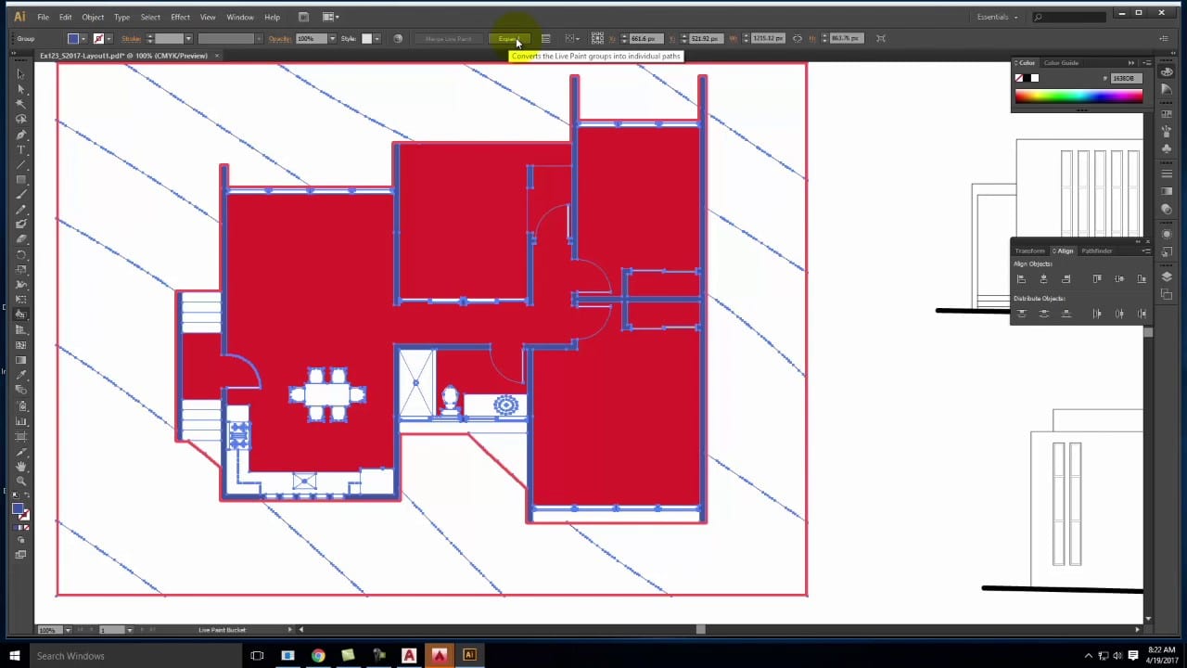Click the Merge Live Paint button
1187x668 pixels.
[x=448, y=38]
